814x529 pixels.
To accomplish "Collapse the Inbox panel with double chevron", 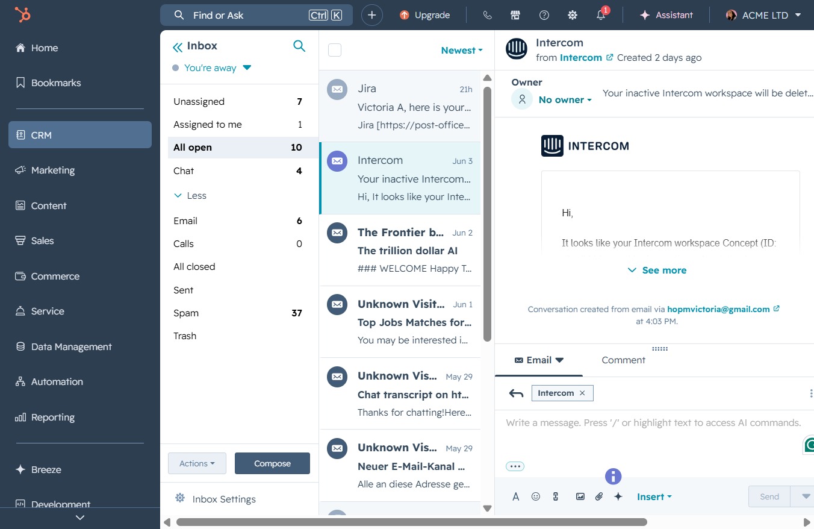I will point(177,46).
